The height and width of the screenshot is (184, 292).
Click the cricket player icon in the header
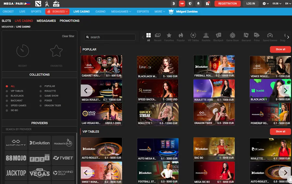coord(47,4)
